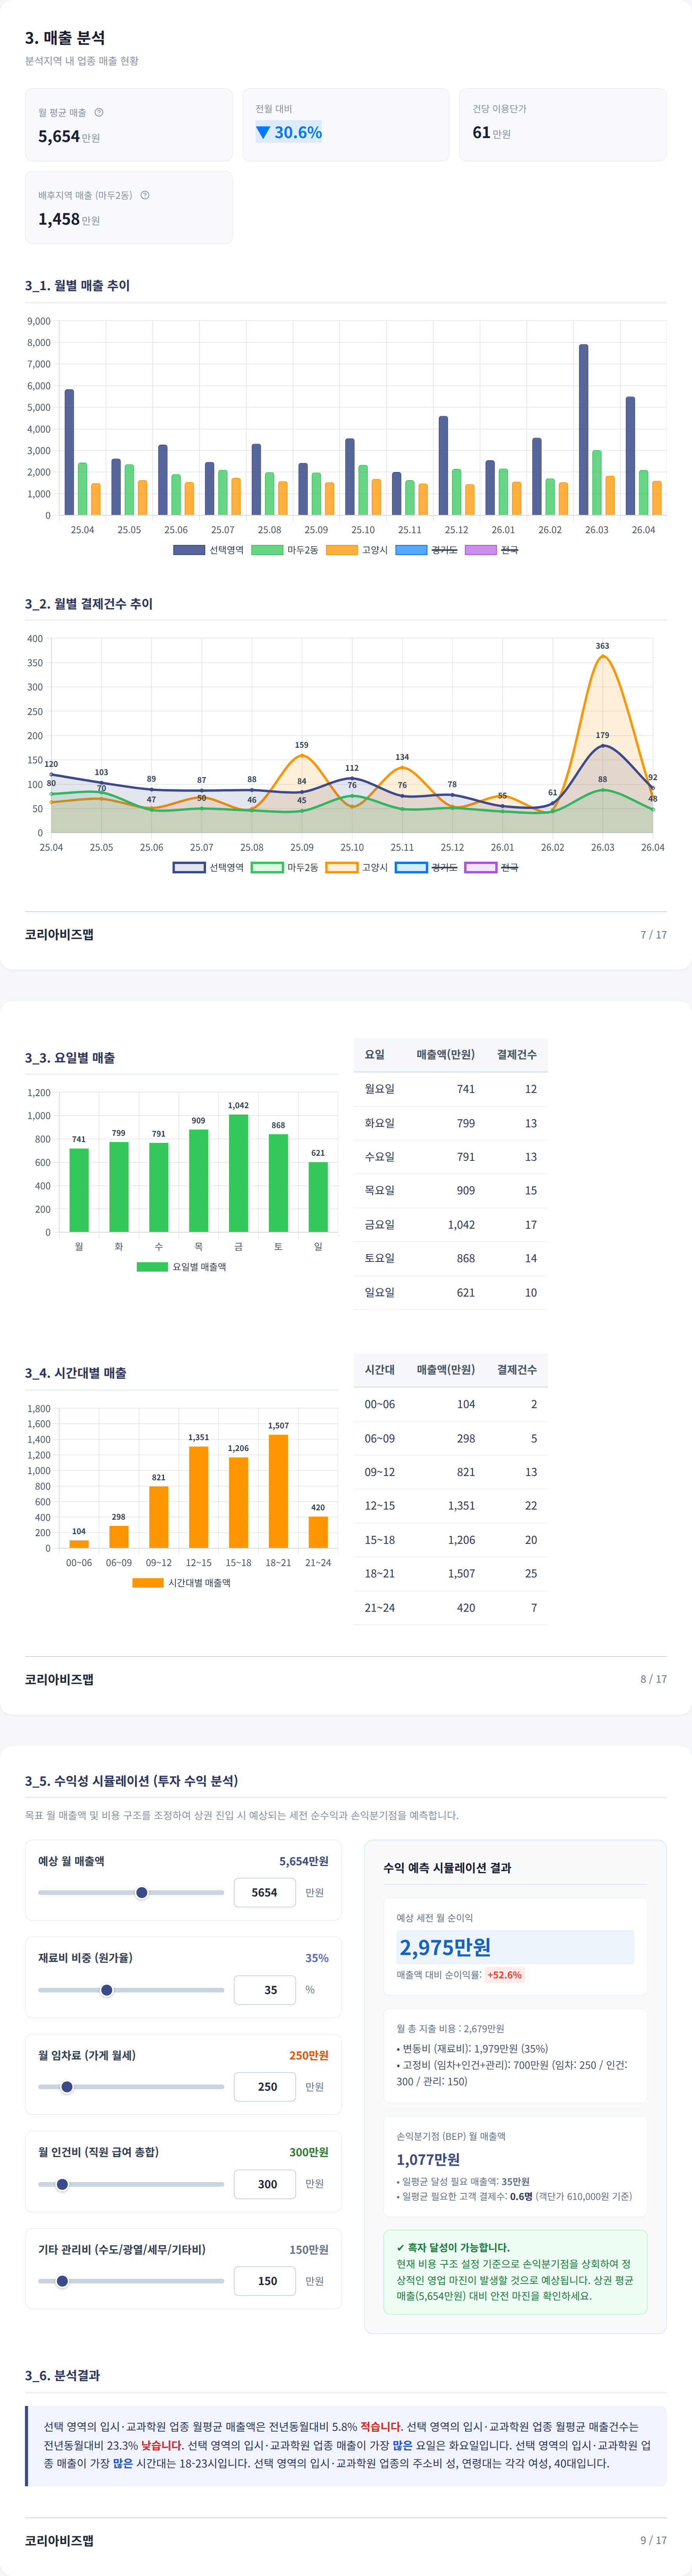Click the 250 만원 rent input field
692x2576 pixels.
point(265,2086)
